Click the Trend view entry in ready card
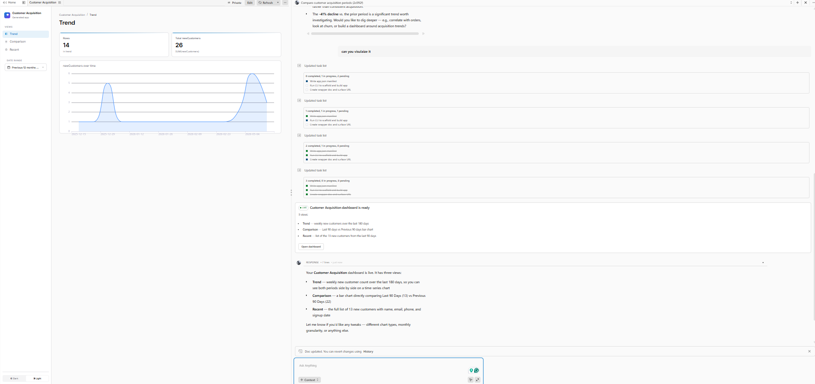 coord(336,224)
